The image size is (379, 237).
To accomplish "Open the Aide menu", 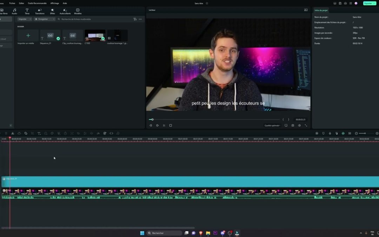I will tap(65, 4).
